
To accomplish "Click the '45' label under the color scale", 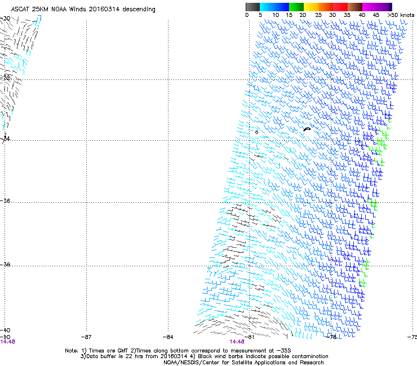I will tap(376, 15).
